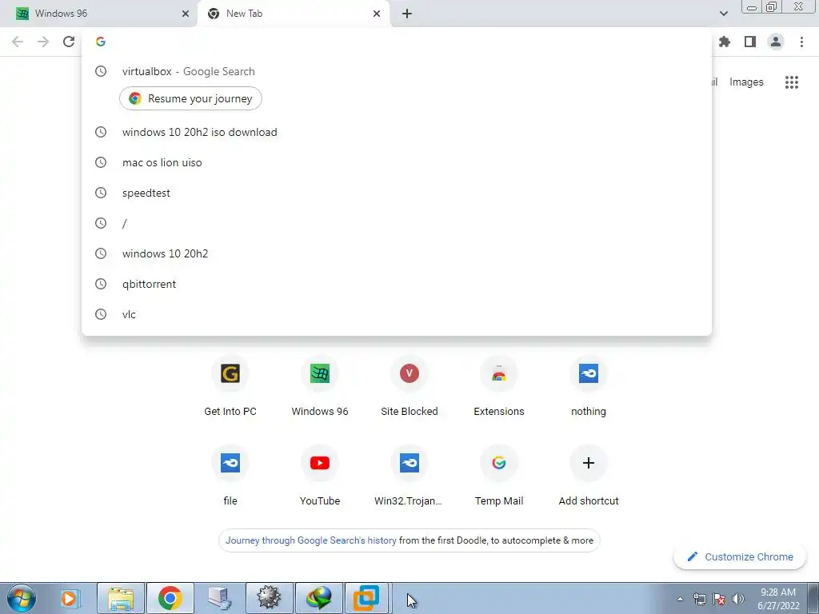Open the Temp Mail shortcut tile
The image size is (819, 614).
point(499,476)
